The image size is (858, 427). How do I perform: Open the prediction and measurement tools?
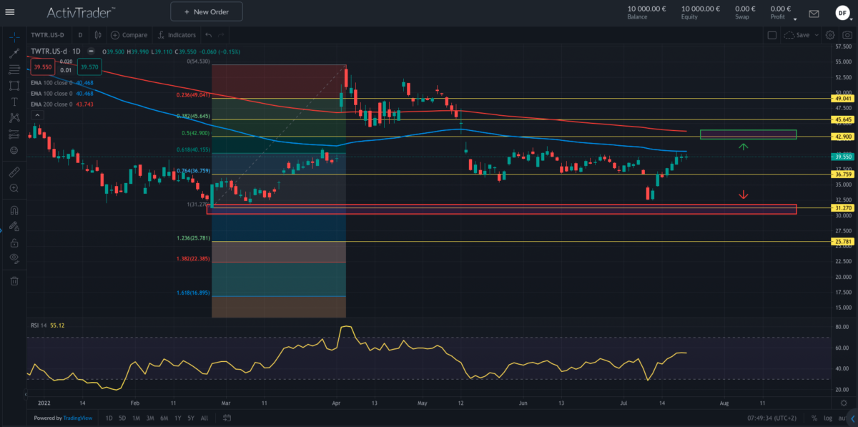click(x=14, y=134)
